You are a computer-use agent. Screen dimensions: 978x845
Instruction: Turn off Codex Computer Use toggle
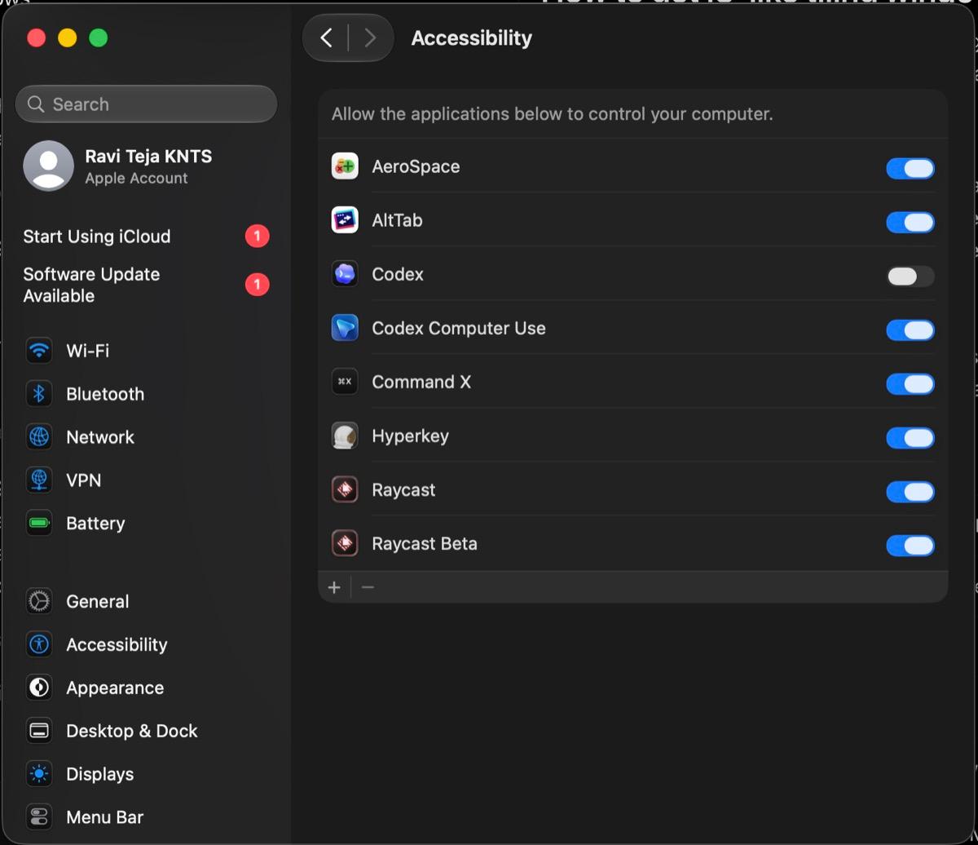(910, 330)
